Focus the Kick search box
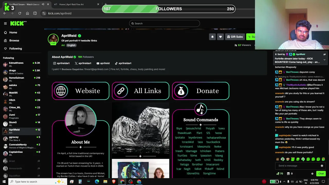The image size is (329, 185). (x=164, y=23)
